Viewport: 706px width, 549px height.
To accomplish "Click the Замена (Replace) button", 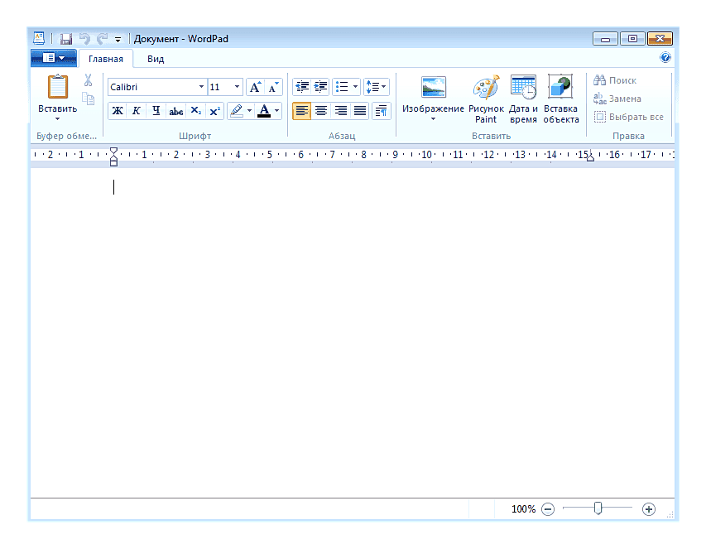I will click(617, 99).
